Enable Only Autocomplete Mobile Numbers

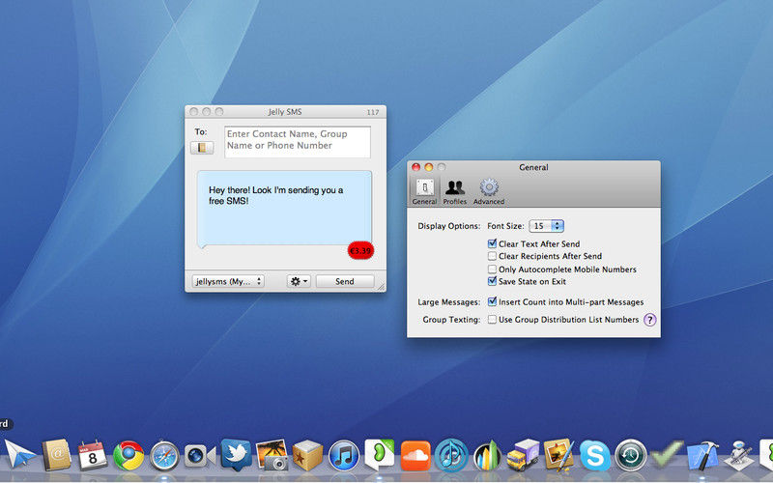pos(492,270)
